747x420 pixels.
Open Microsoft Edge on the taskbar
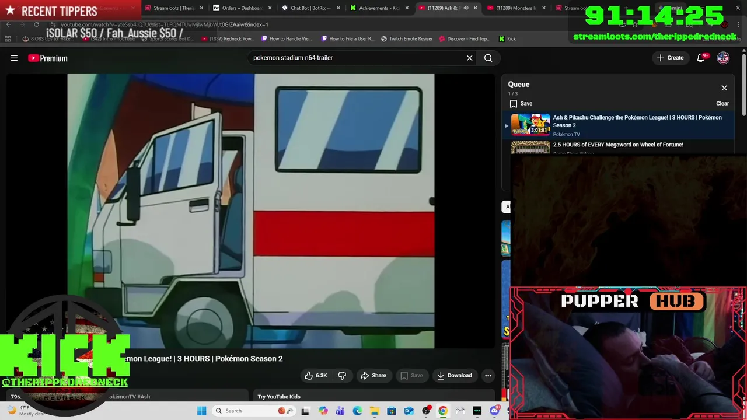357,411
